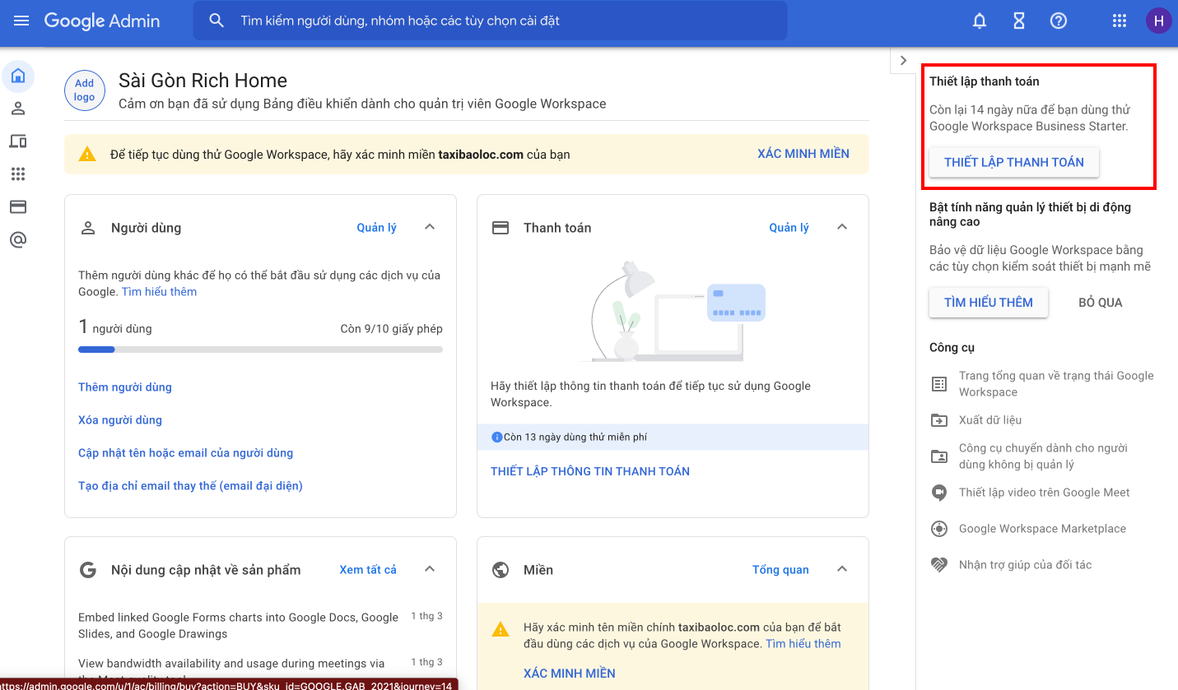Open the main hamburger menu

22,21
